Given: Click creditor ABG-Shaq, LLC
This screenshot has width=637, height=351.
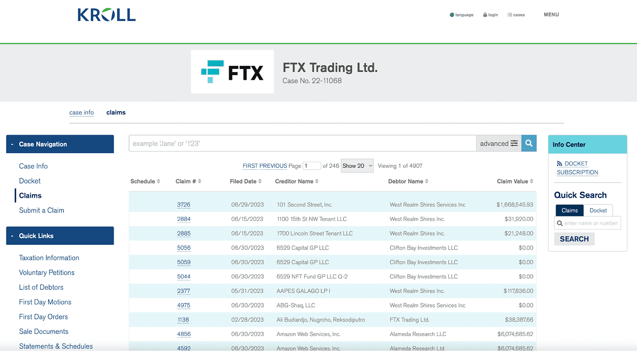Looking at the screenshot, I should pos(296,305).
